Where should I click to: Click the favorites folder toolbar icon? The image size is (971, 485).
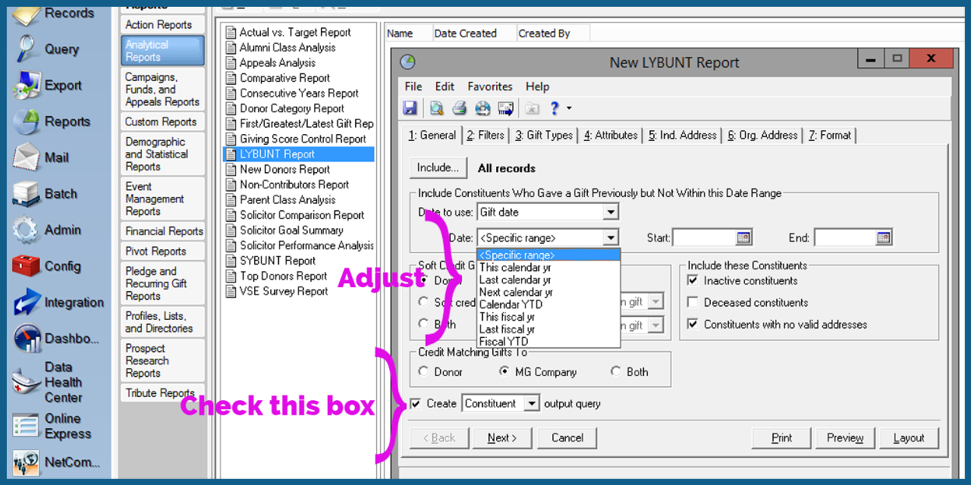[533, 108]
